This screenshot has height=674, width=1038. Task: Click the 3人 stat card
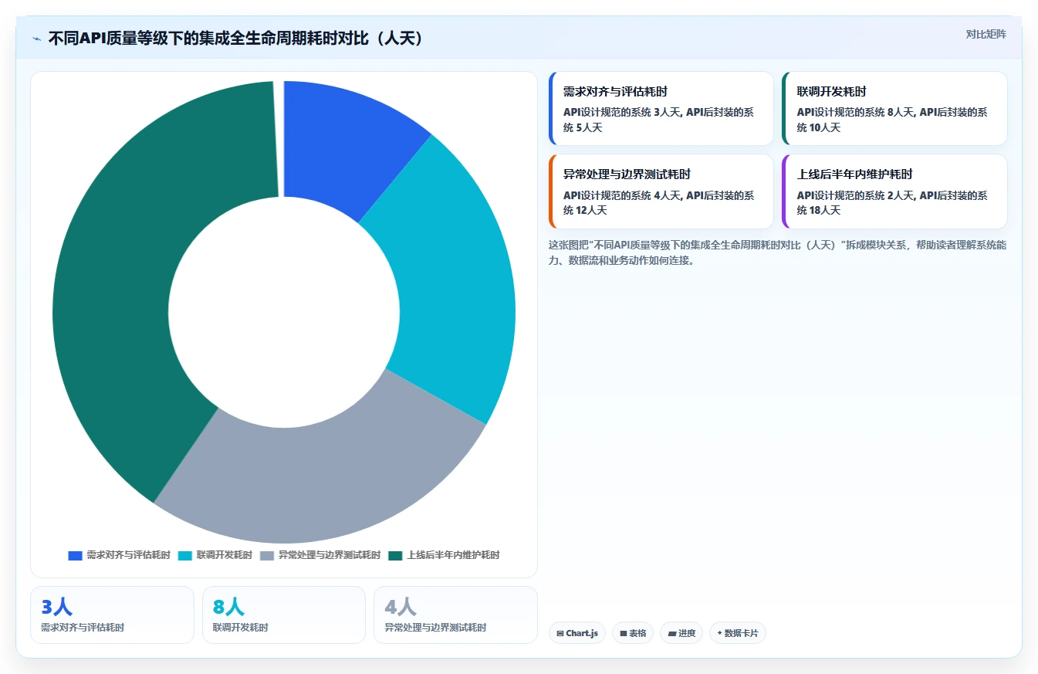pyautogui.click(x=112, y=615)
